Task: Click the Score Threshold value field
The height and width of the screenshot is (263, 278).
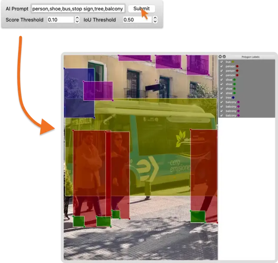Action: point(60,20)
